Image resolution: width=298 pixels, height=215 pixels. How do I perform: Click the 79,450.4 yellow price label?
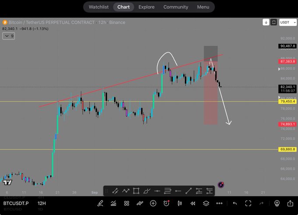pyautogui.click(x=288, y=101)
